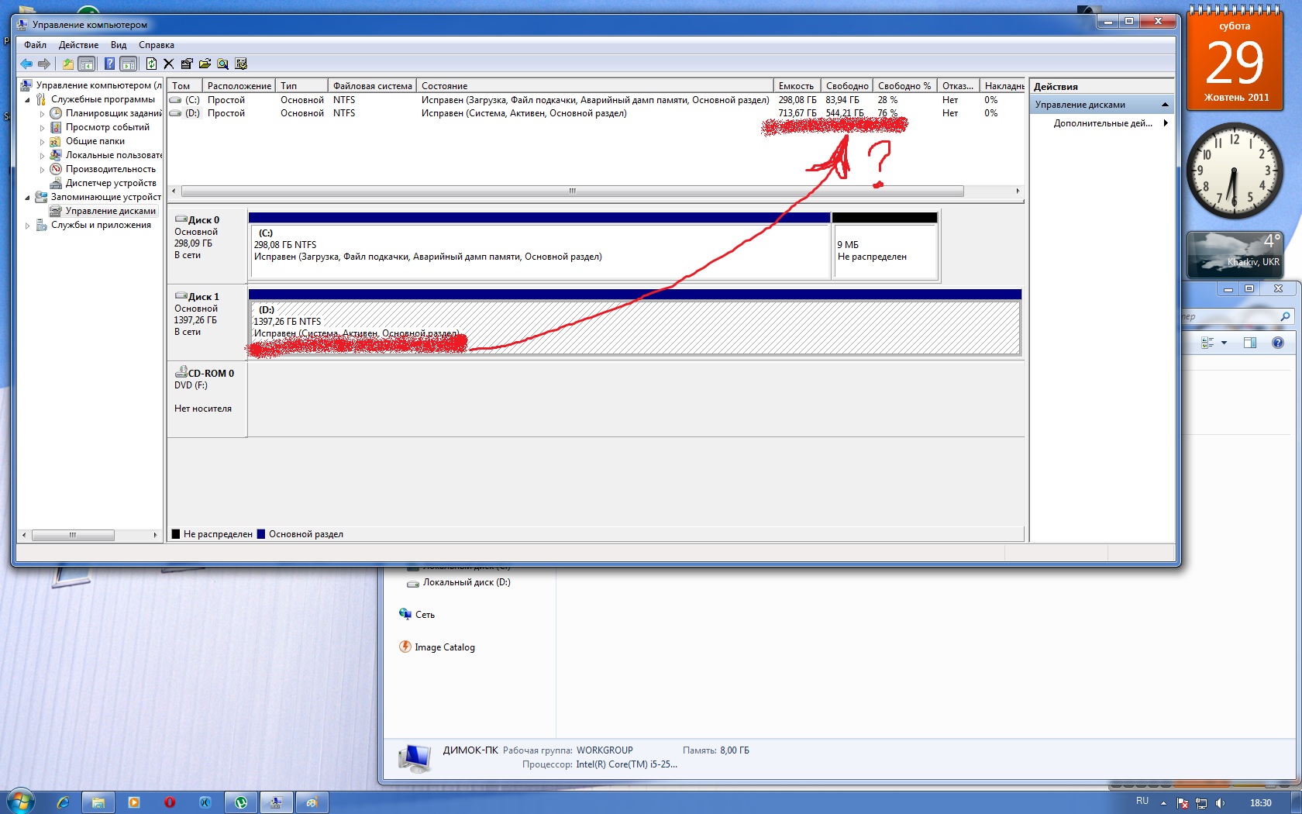Click the Диск 1 disk label
The image size is (1302, 814).
(204, 297)
